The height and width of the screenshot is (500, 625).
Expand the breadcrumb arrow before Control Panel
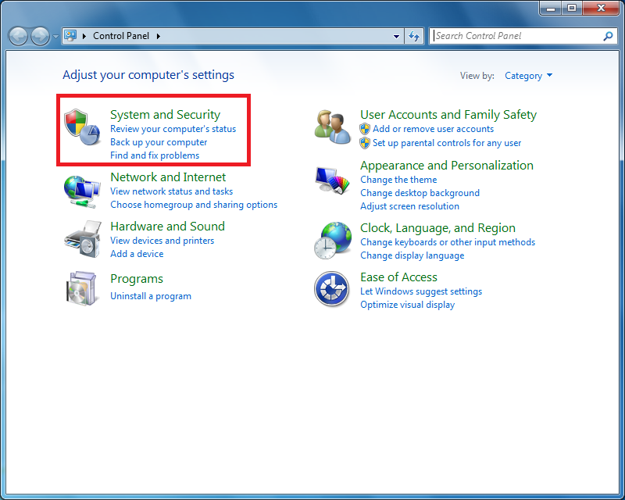pyautogui.click(x=84, y=36)
